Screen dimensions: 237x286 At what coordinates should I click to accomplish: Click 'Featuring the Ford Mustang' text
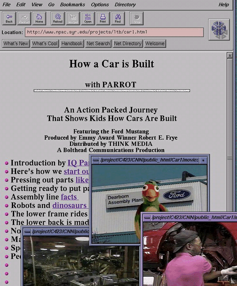(x=111, y=132)
